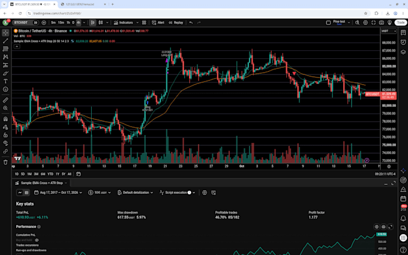
Task: Switch strategy report to chart overview view
Action: [x=20, y=193]
